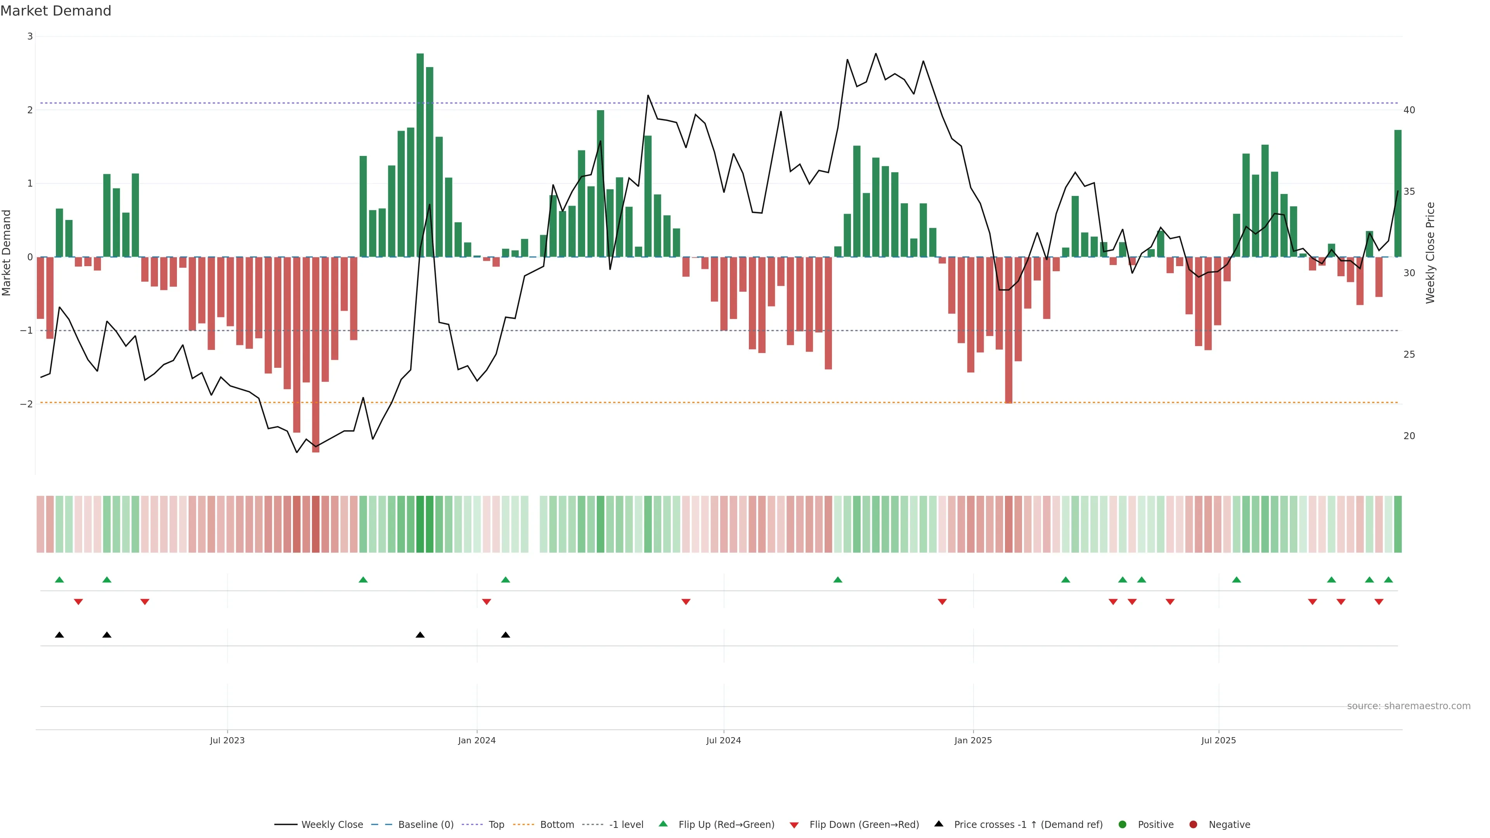Click Flip Up green triangle legend icon
The image size is (1490, 838).
pos(664,824)
